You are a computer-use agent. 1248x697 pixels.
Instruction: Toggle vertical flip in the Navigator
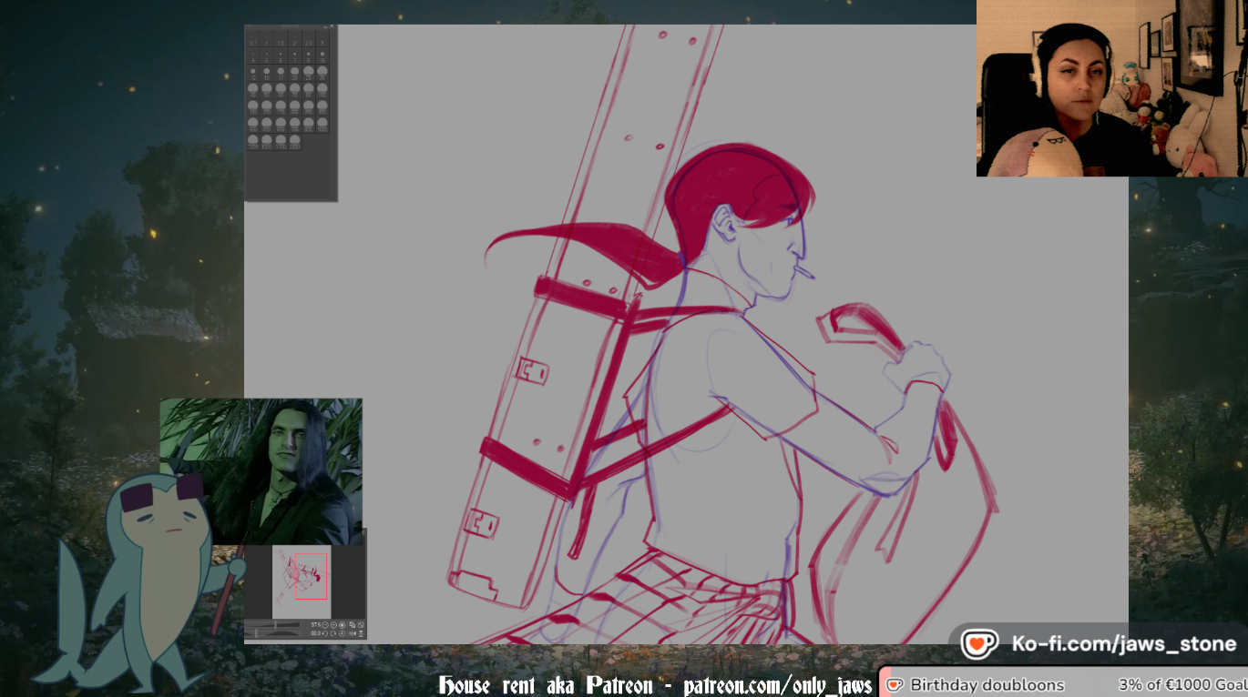pyautogui.click(x=361, y=633)
